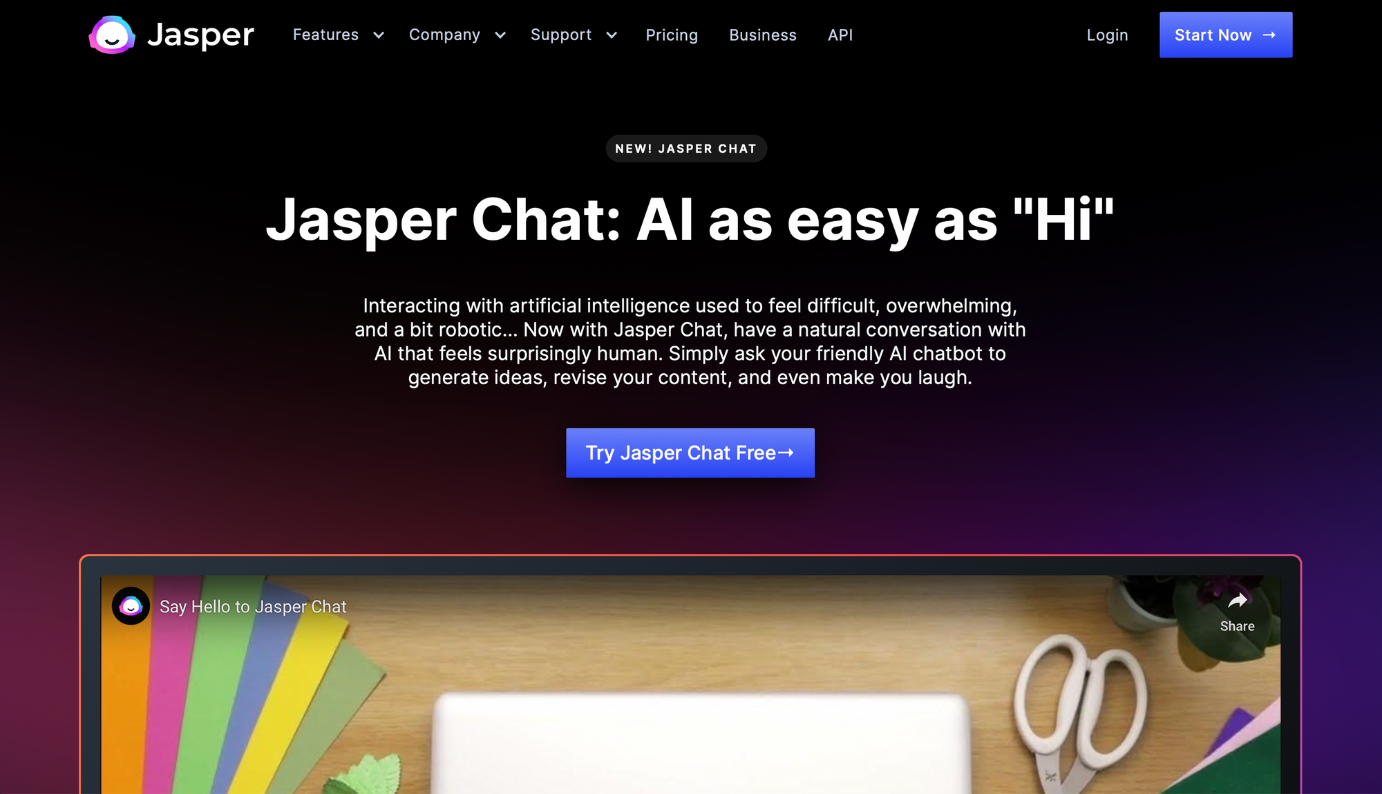Viewport: 1382px width, 794px height.
Task: Expand the Company navigation menu
Action: [x=455, y=35]
